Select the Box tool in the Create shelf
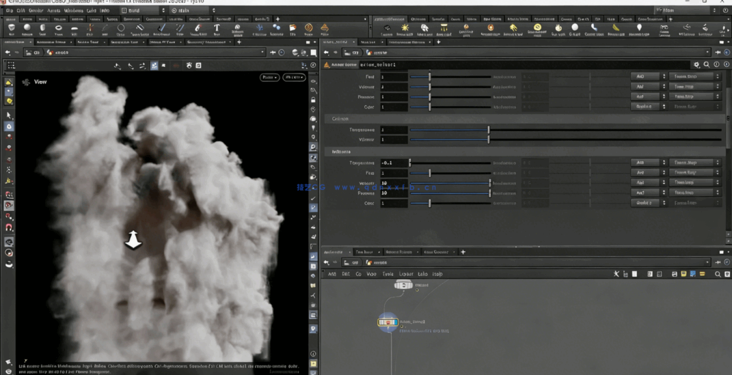 [x=12, y=30]
